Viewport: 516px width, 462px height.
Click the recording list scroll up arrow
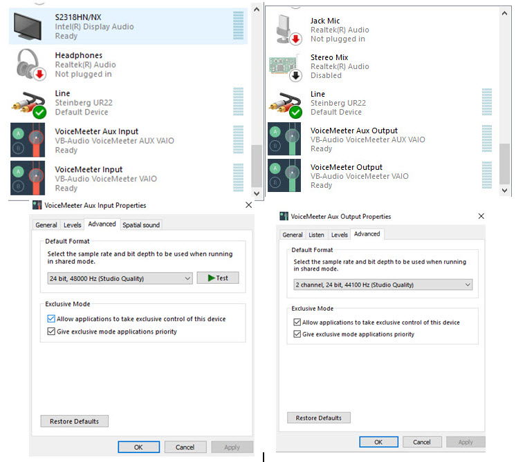pos(504,14)
